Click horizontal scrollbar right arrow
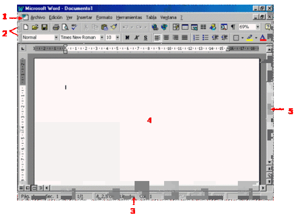The width and height of the screenshot is (295, 216). click(263, 188)
